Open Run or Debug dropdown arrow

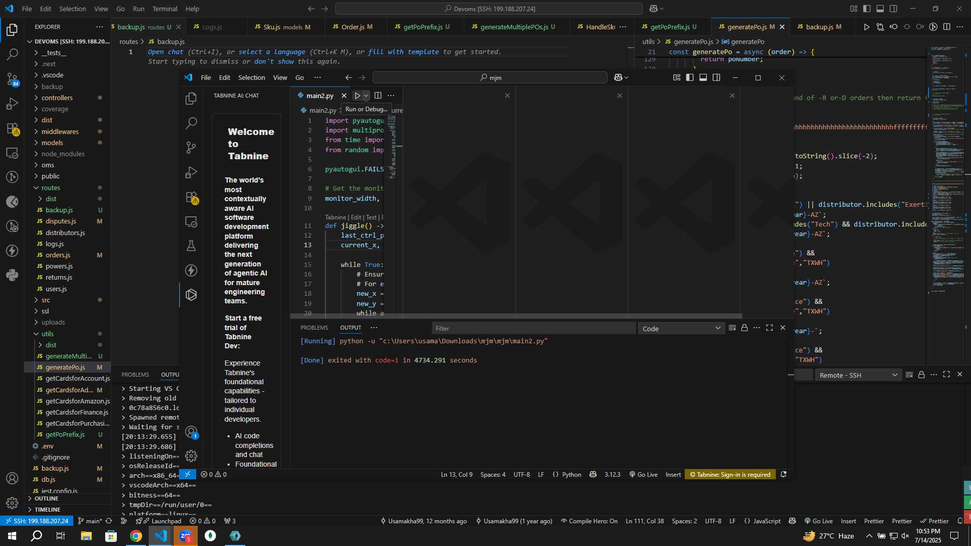pos(366,96)
